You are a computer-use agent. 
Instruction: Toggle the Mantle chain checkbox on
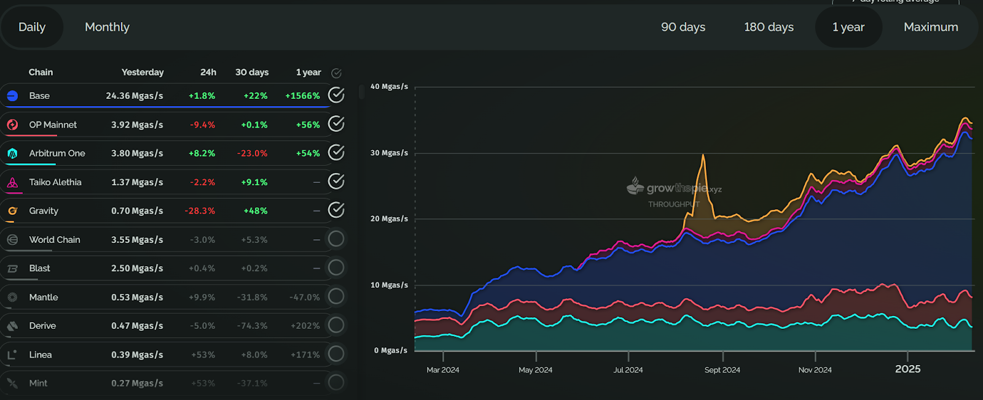pyautogui.click(x=336, y=296)
